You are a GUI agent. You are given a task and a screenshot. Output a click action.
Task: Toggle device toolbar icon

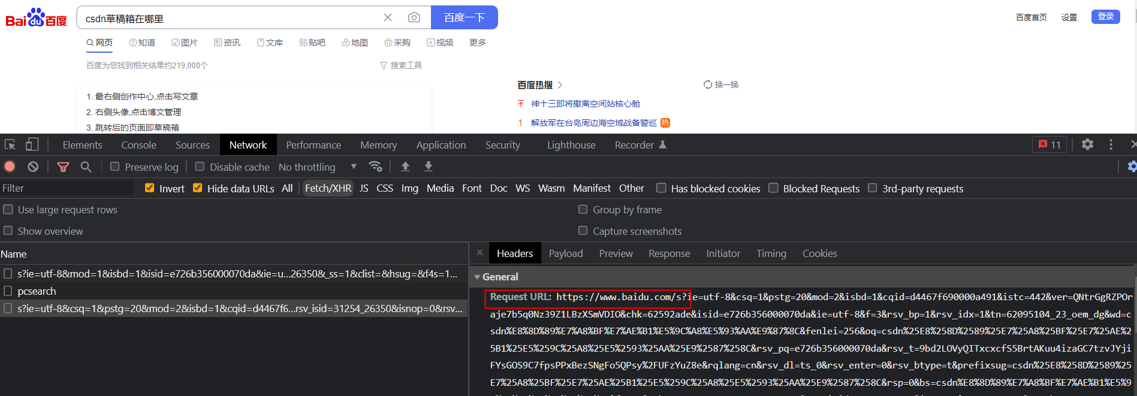point(32,145)
